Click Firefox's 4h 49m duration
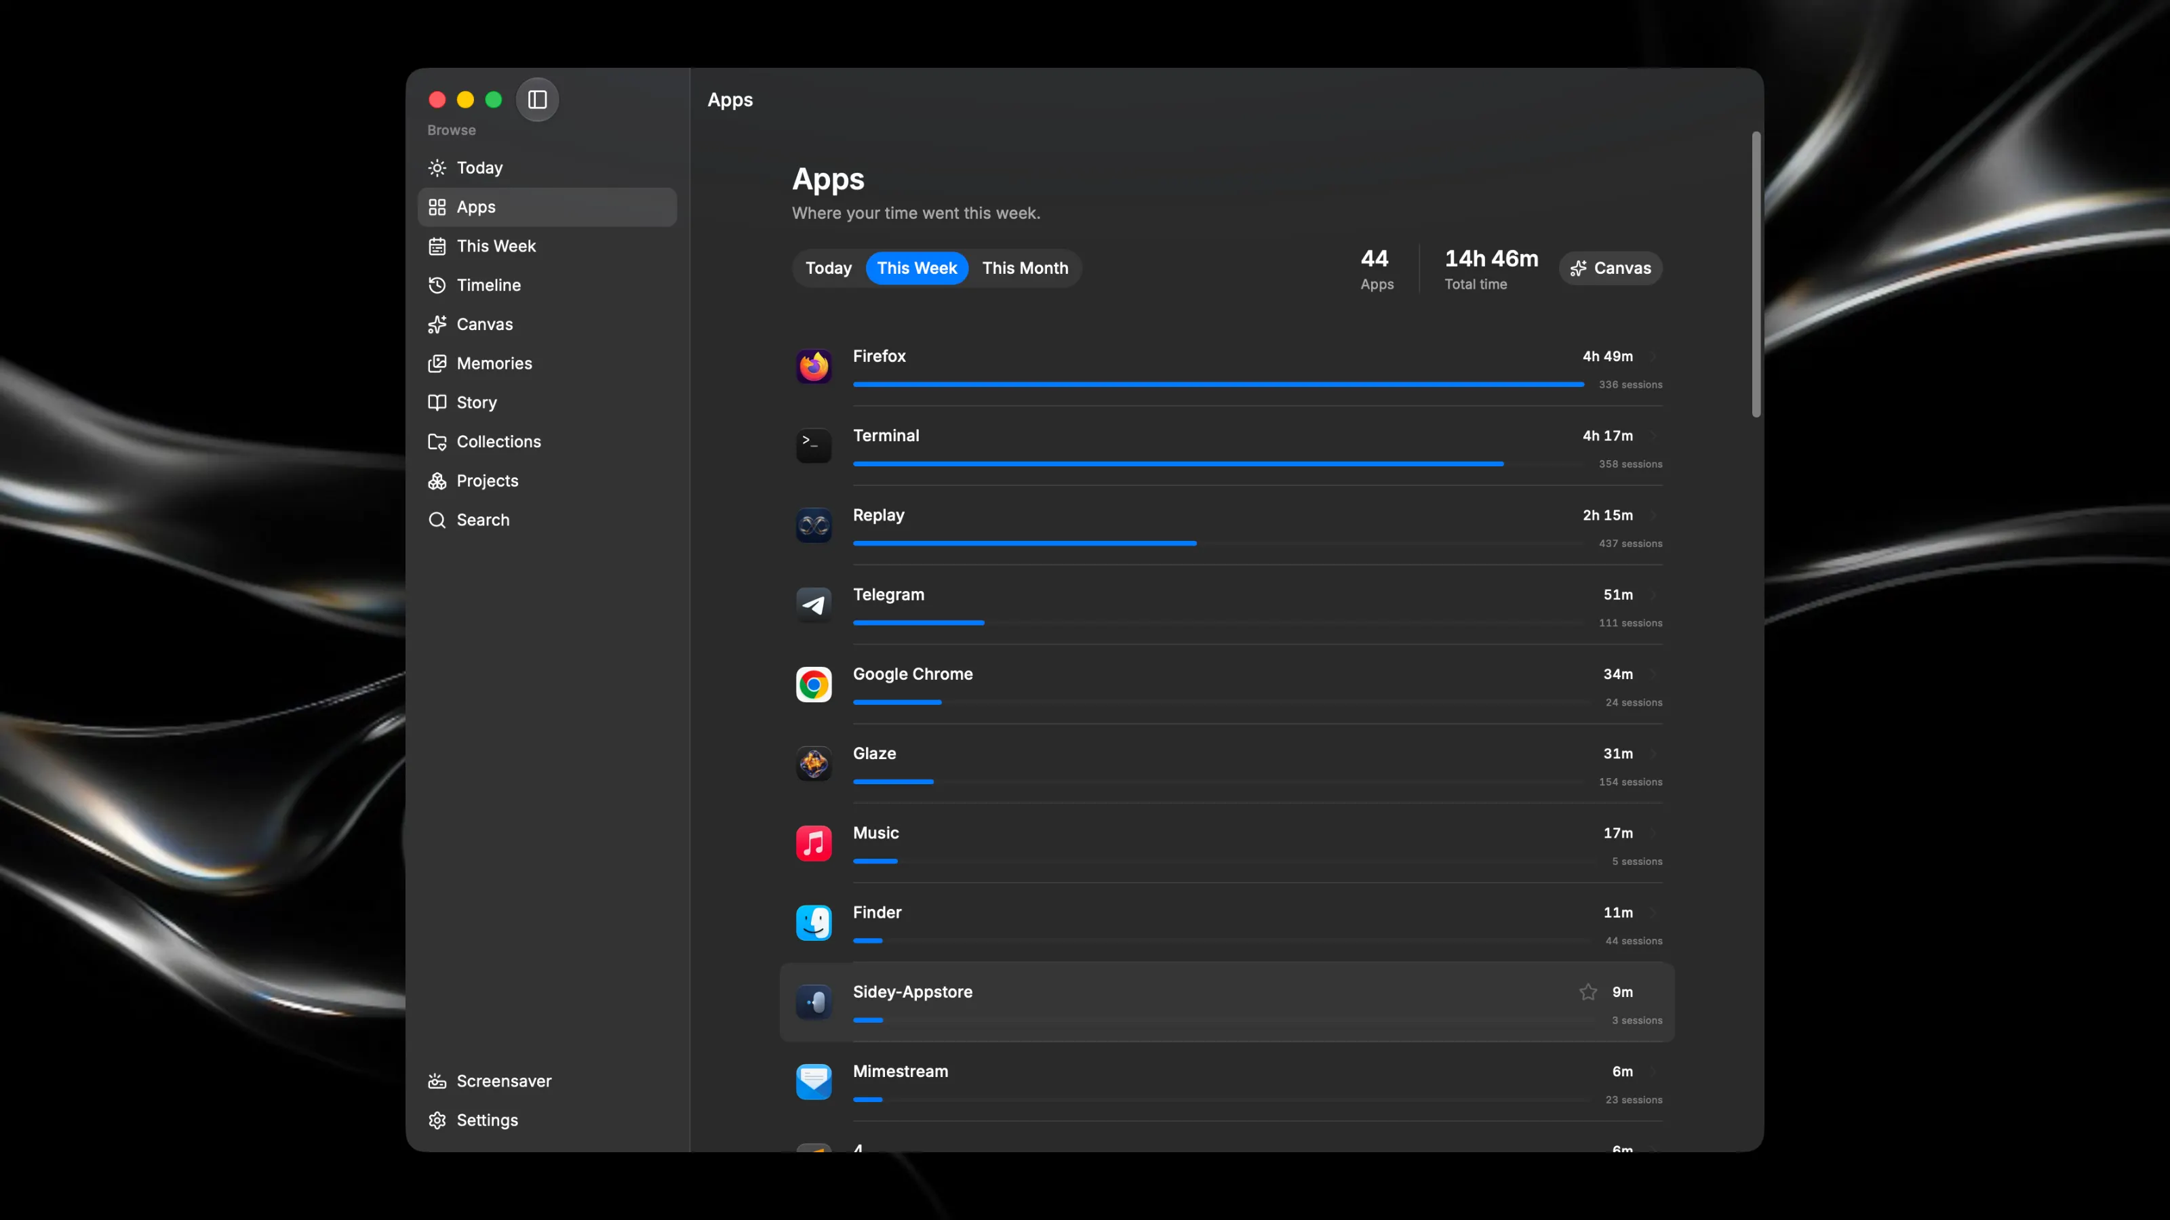The width and height of the screenshot is (2170, 1220). [1607, 357]
